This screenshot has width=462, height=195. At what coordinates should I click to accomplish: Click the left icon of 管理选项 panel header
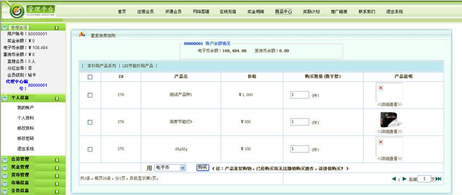click(4, 28)
